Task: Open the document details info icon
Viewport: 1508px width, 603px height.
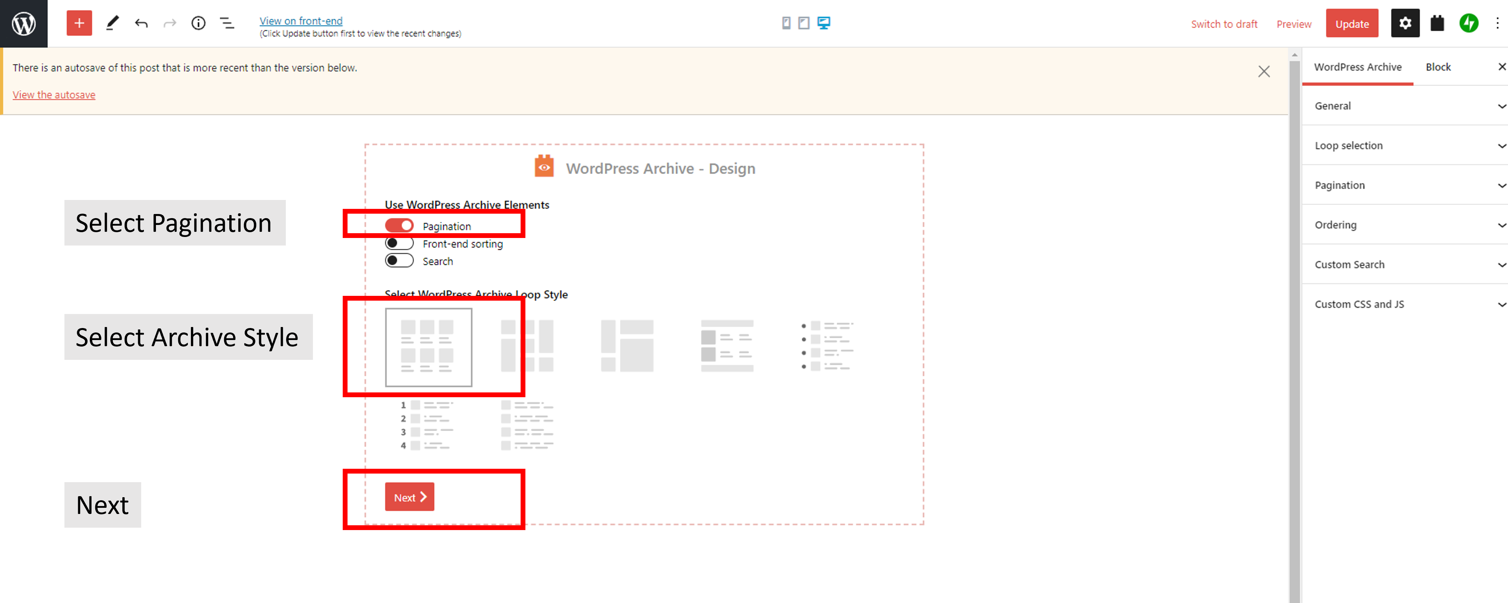Action: click(x=198, y=23)
